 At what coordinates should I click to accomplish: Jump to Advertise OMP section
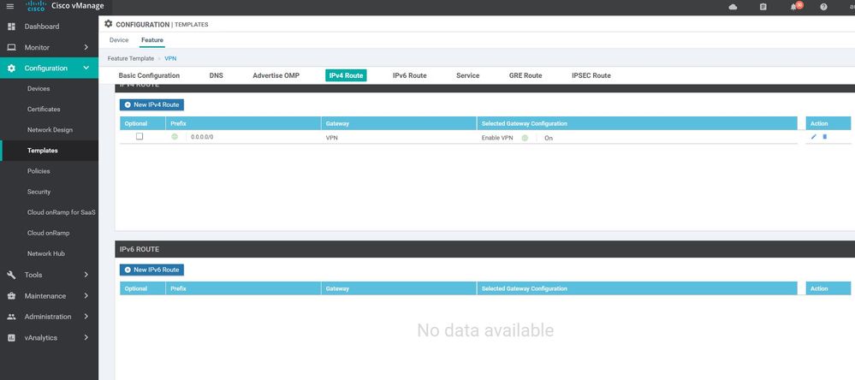(276, 76)
